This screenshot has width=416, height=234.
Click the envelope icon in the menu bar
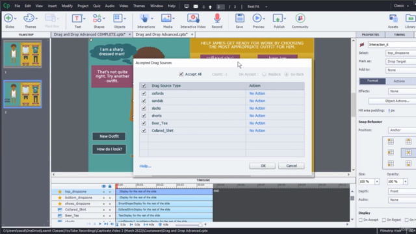[196, 6]
